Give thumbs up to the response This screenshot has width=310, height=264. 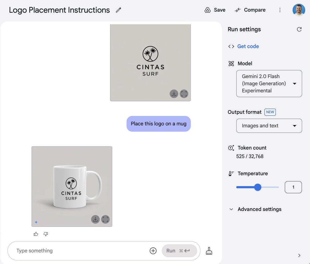point(36,234)
